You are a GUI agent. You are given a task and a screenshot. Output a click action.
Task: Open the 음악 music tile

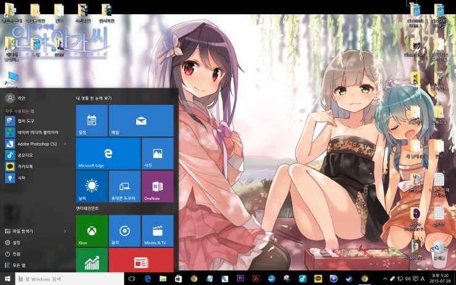click(124, 231)
